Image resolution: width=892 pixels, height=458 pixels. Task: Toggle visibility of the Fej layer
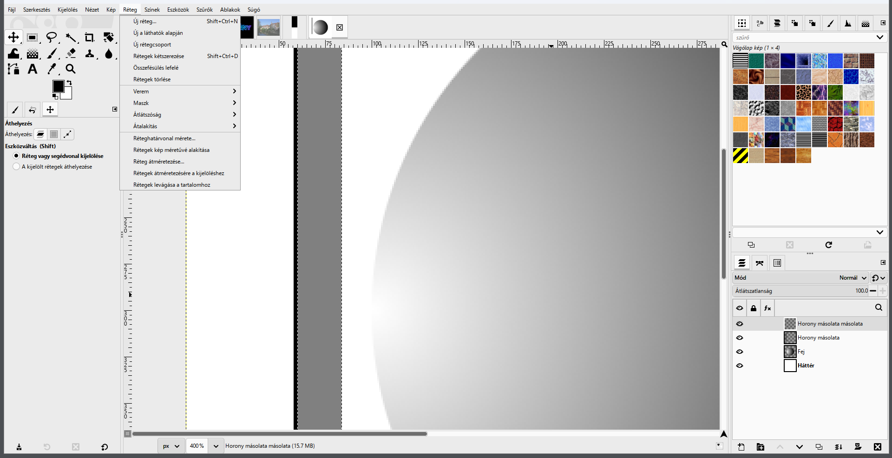(740, 352)
